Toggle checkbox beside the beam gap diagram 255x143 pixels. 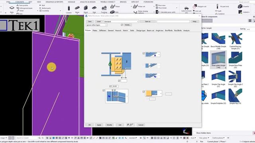pyautogui.click(x=104, y=90)
